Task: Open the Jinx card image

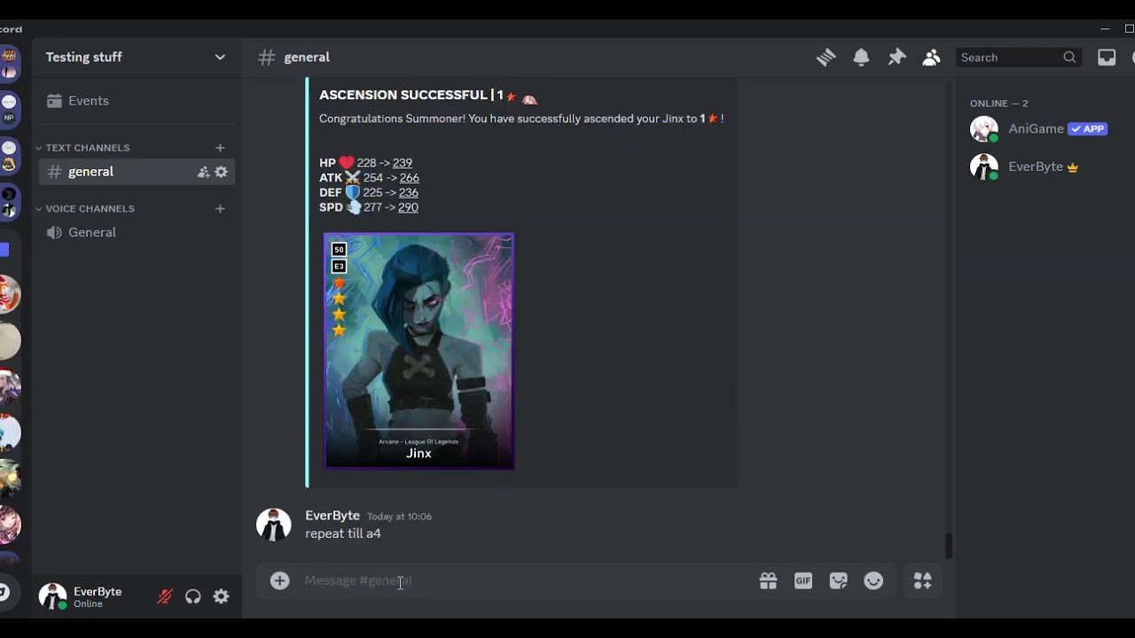Action: (419, 351)
